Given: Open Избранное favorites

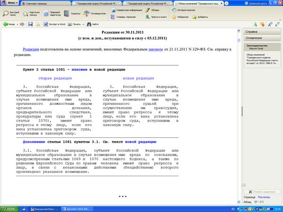Looking at the screenshot, I should pos(180,17).
